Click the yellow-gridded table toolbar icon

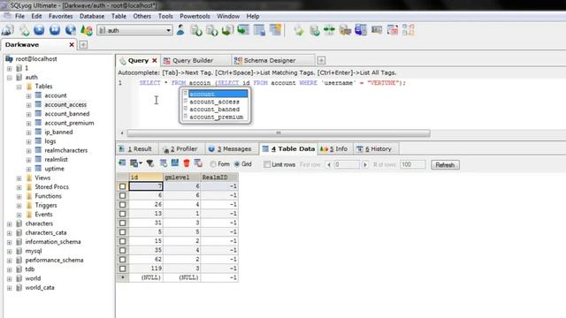[275, 30]
